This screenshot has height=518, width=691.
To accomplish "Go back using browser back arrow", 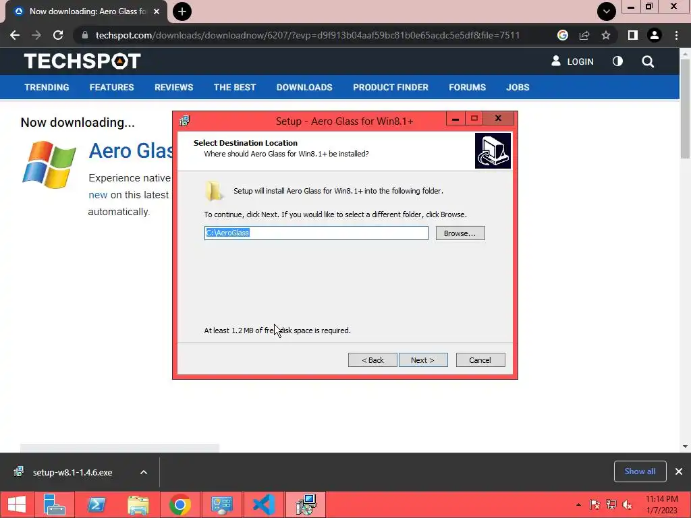I will pyautogui.click(x=15, y=35).
